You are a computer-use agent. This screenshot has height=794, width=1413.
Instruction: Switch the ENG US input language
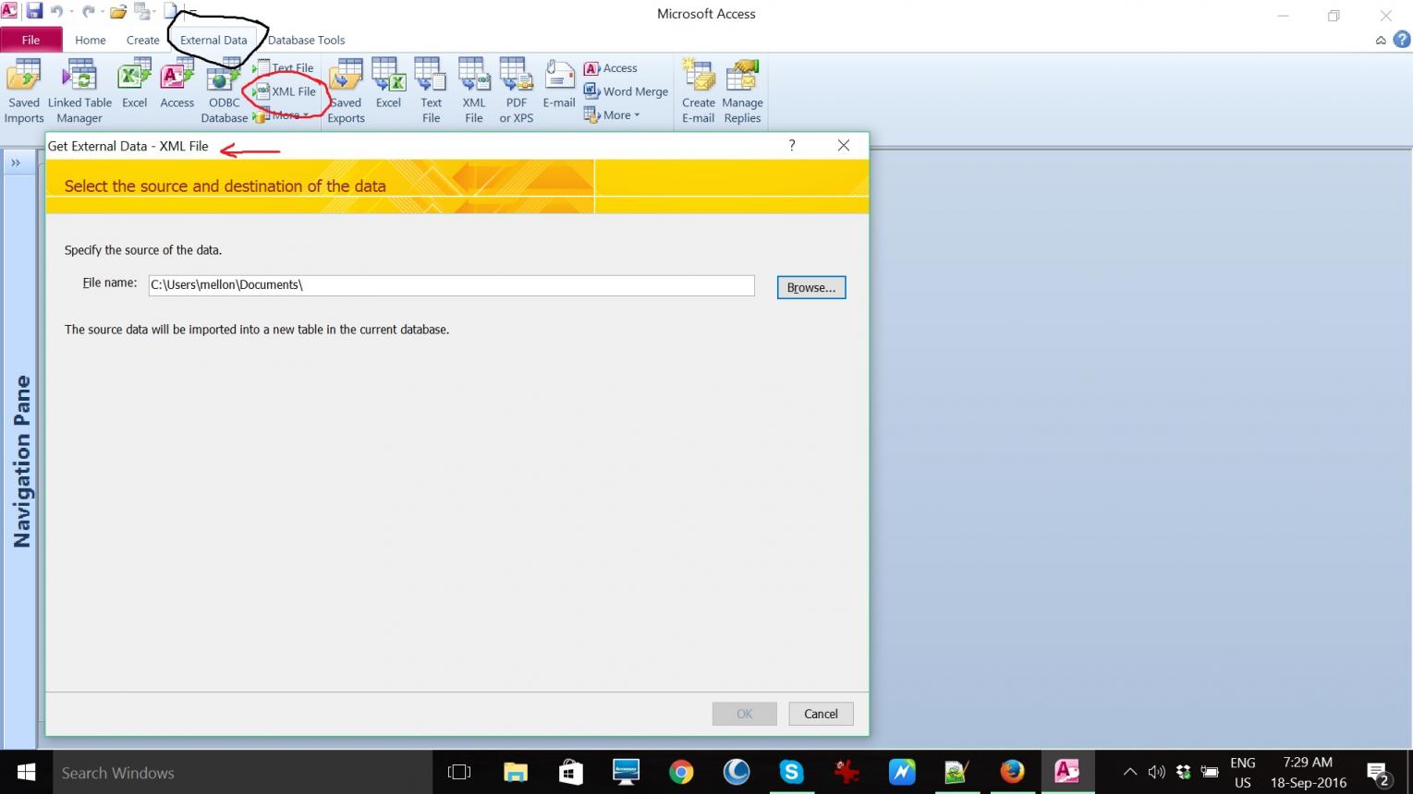pos(1242,773)
